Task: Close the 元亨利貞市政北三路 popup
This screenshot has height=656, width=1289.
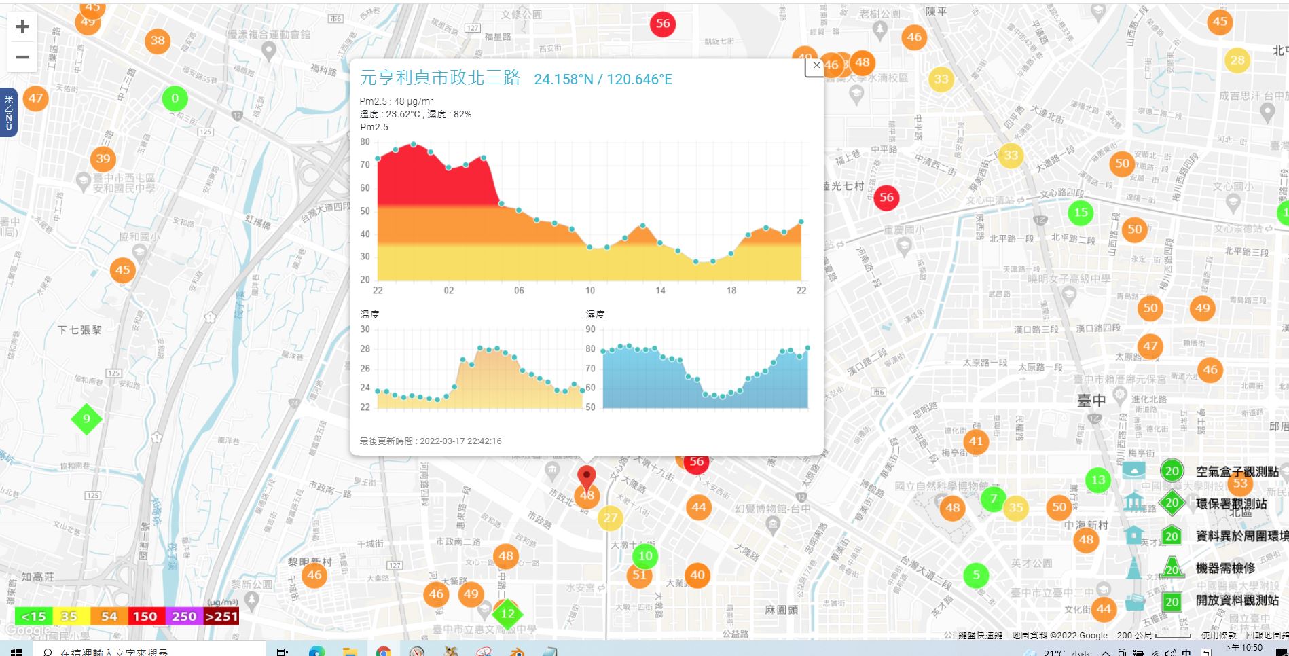Action: [816, 65]
